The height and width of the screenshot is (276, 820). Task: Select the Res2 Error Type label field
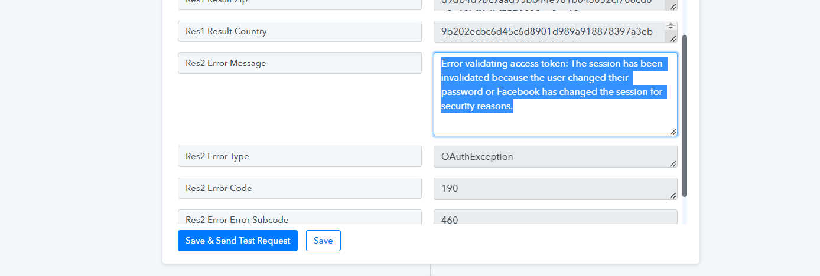(300, 156)
